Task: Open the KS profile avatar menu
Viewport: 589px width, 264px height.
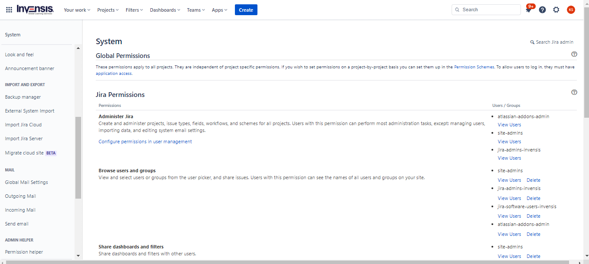Action: (571, 10)
